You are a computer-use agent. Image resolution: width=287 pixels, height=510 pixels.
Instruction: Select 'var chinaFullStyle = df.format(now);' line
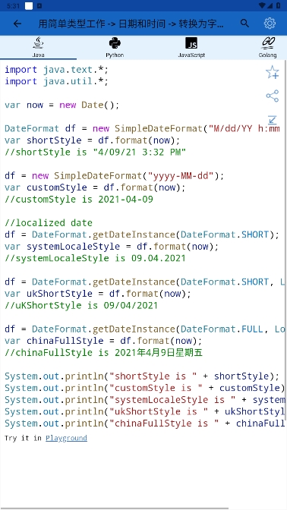(103, 341)
